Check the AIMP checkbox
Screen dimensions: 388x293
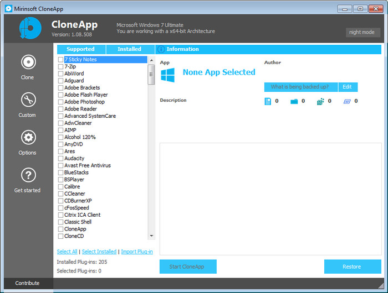coord(60,130)
